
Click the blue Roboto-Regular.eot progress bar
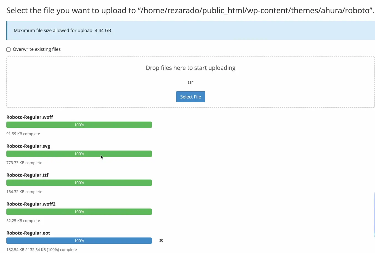click(79, 241)
